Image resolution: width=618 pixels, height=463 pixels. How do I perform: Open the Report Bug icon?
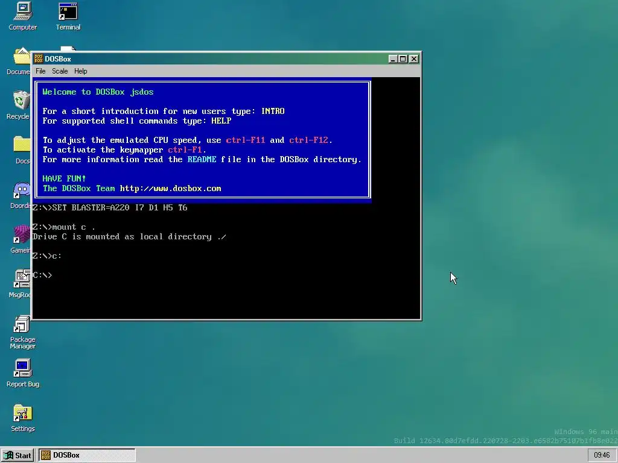22,373
